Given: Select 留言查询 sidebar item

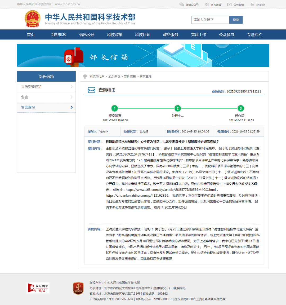Looking at the screenshot, I should [46, 107].
